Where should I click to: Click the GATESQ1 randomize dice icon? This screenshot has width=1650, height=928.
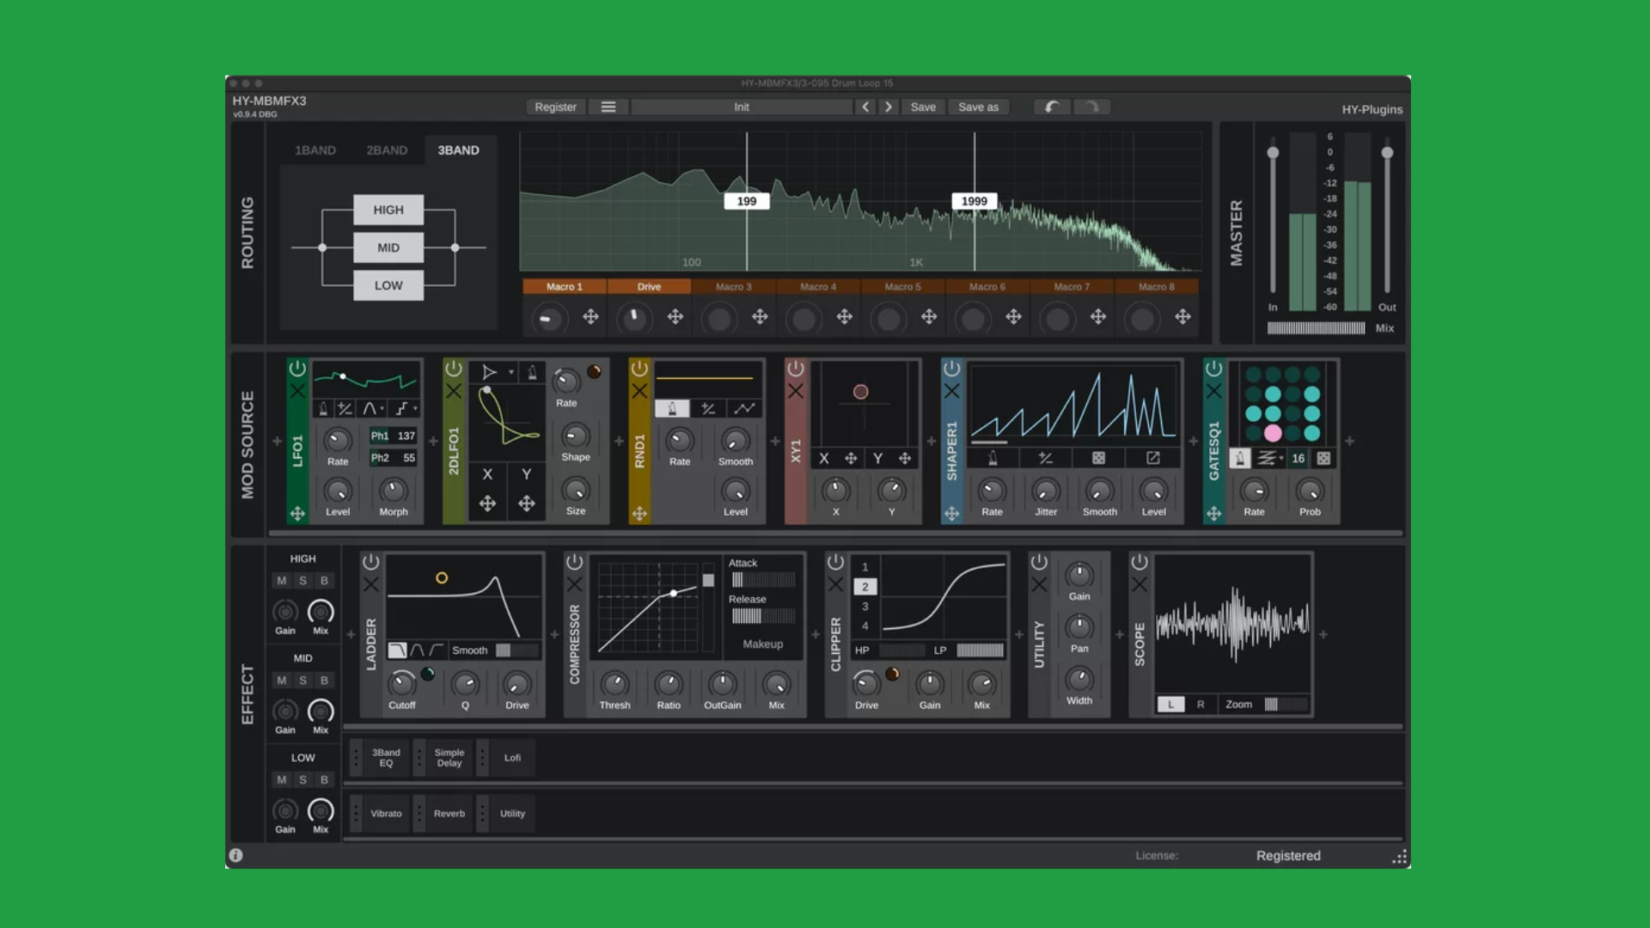(x=1323, y=458)
